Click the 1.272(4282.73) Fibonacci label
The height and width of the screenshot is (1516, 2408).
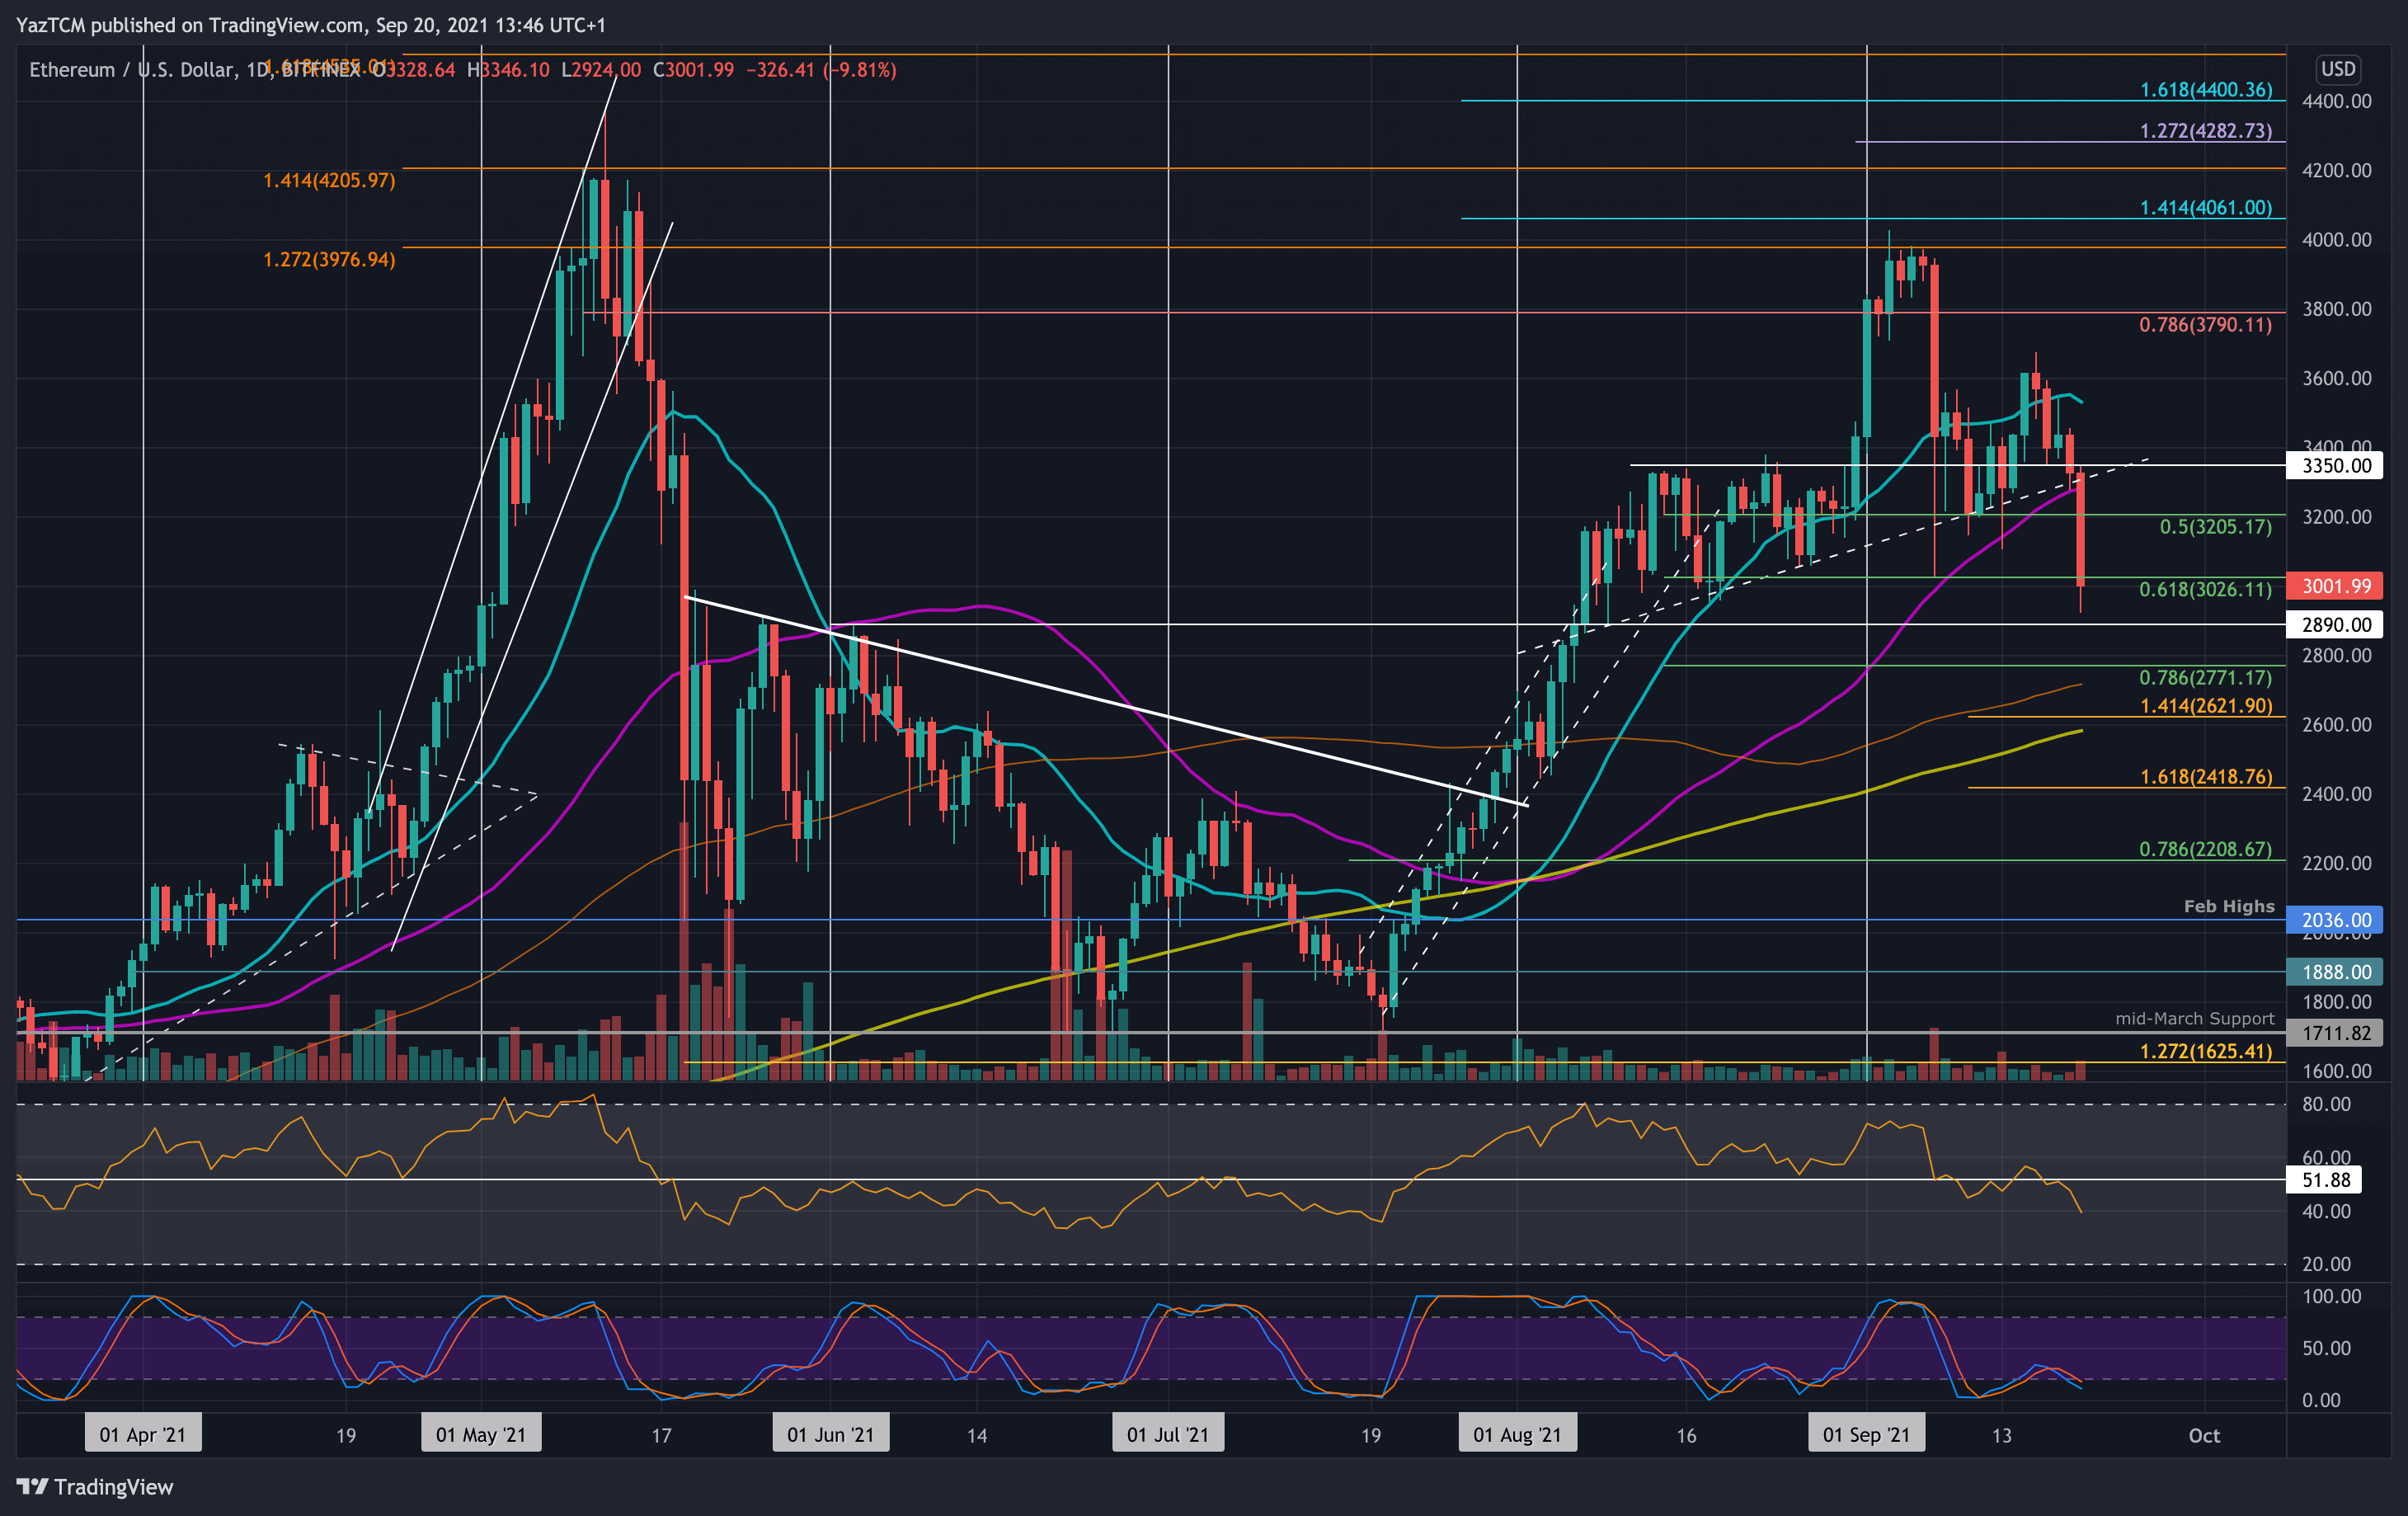(x=2206, y=131)
